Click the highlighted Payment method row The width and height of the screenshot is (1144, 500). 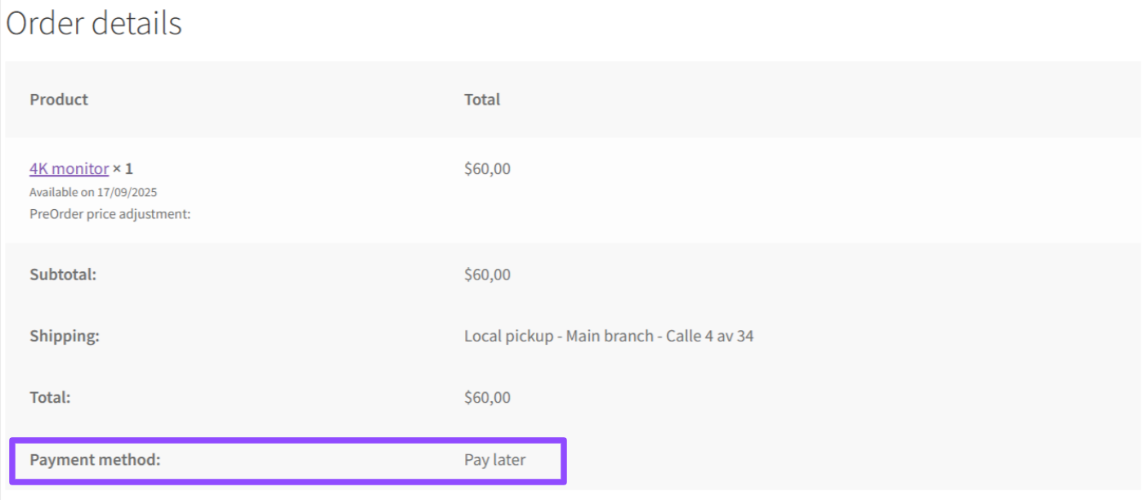coord(286,460)
